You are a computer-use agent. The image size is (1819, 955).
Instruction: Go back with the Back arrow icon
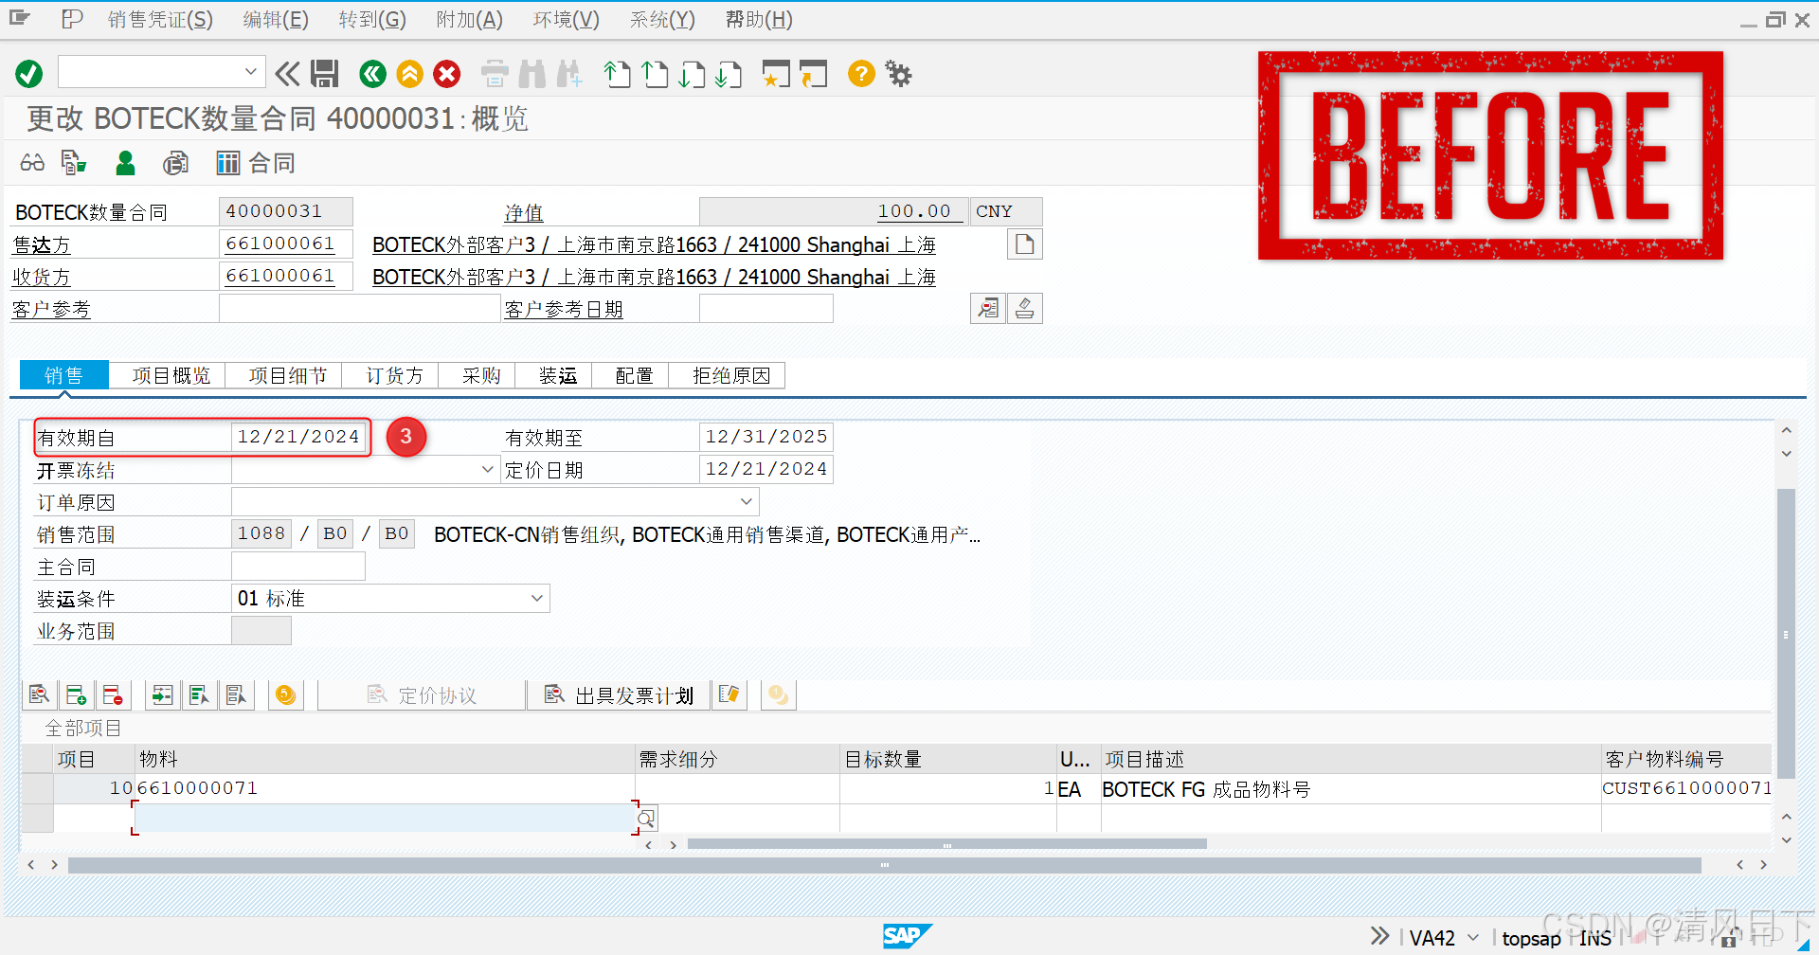click(372, 73)
